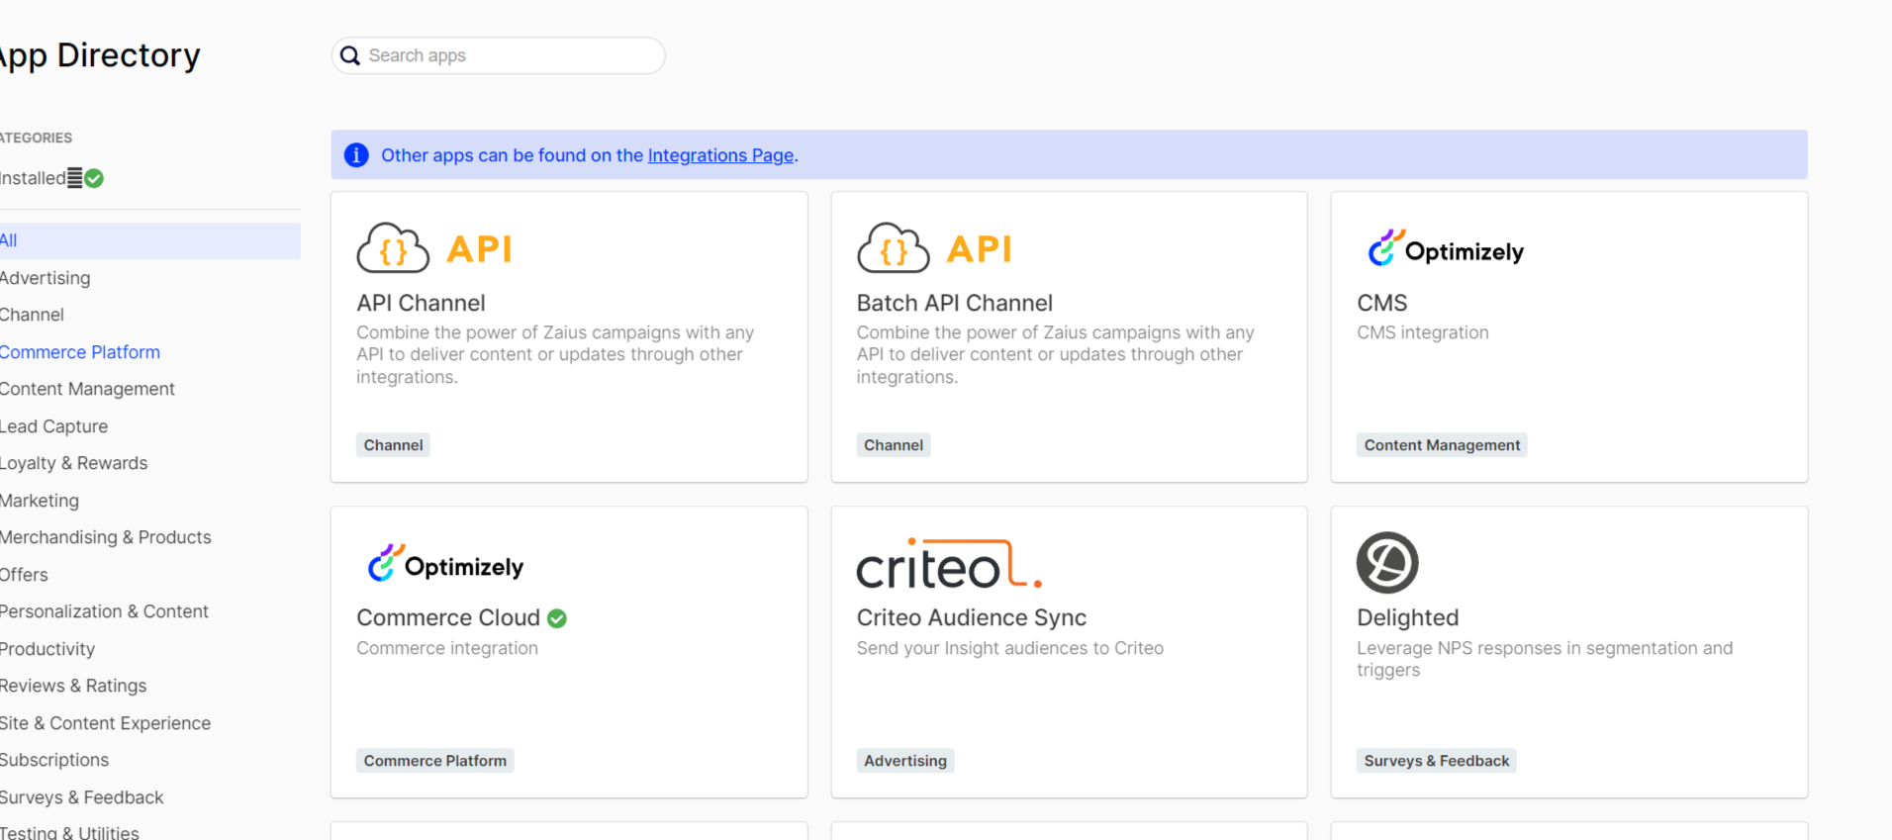The width and height of the screenshot is (1892, 840).
Task: Open the Surveys & Feedback category
Action: click(x=81, y=797)
